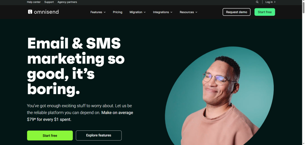Click the smiling man hero image
305x145 pixels.
click(219, 96)
